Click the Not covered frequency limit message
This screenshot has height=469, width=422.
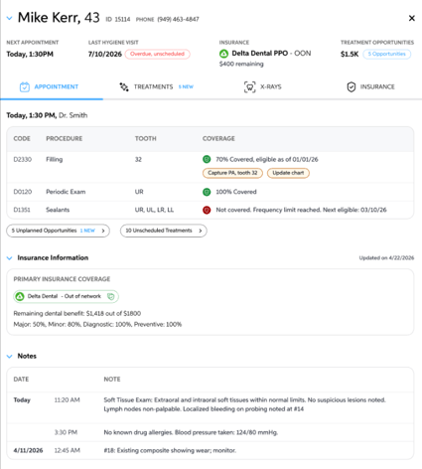click(301, 210)
